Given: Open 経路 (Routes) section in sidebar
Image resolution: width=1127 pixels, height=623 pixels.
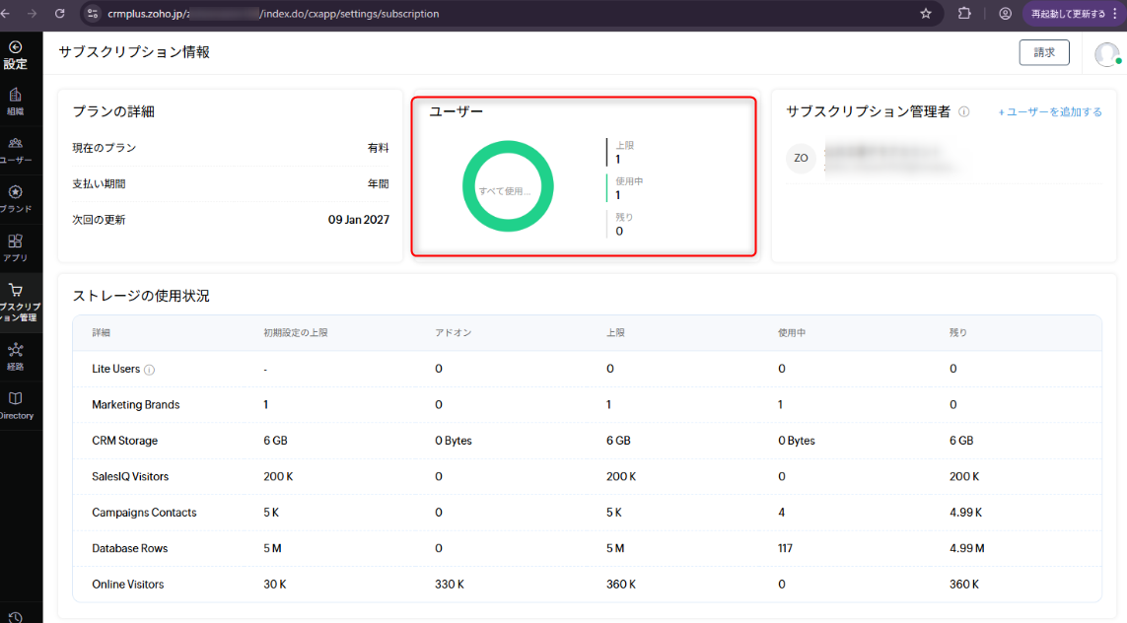Looking at the screenshot, I should pyautogui.click(x=16, y=355).
